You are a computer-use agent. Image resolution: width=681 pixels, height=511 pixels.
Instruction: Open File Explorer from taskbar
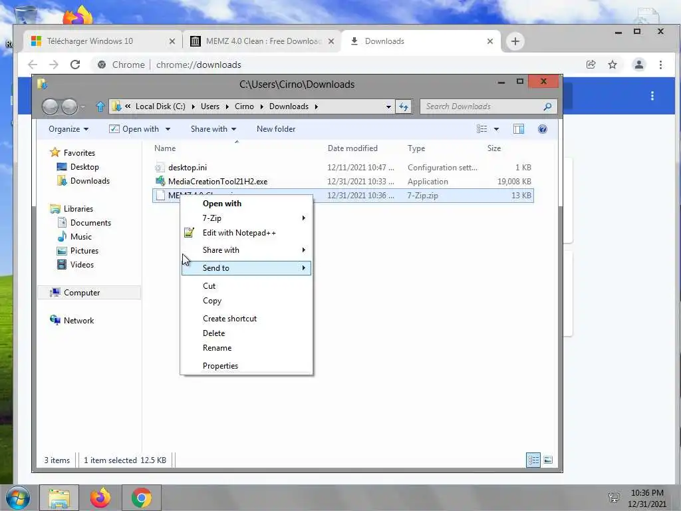(x=59, y=498)
